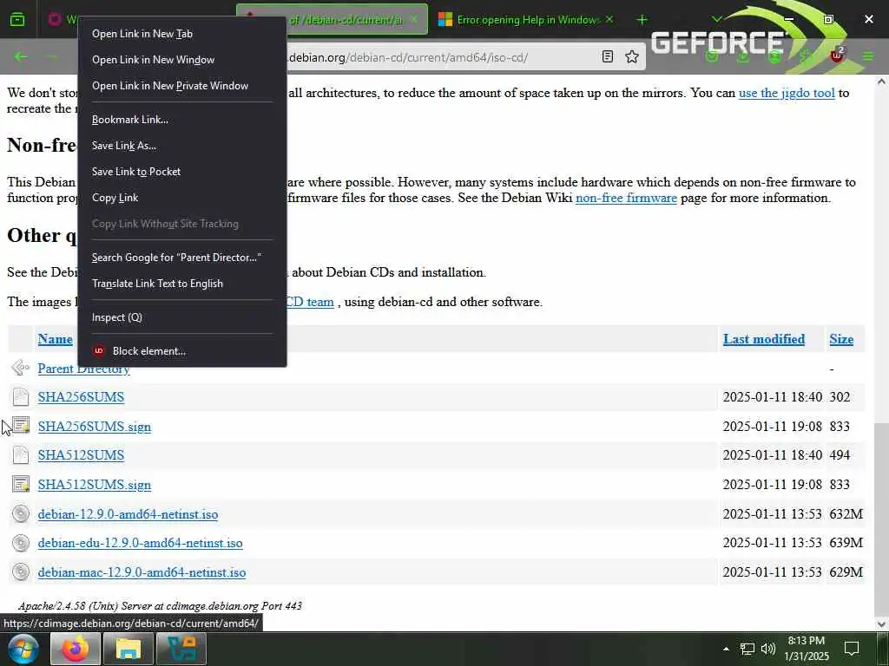Open Firefox hamburger application menu
Image resolution: width=889 pixels, height=666 pixels.
coord(868,56)
